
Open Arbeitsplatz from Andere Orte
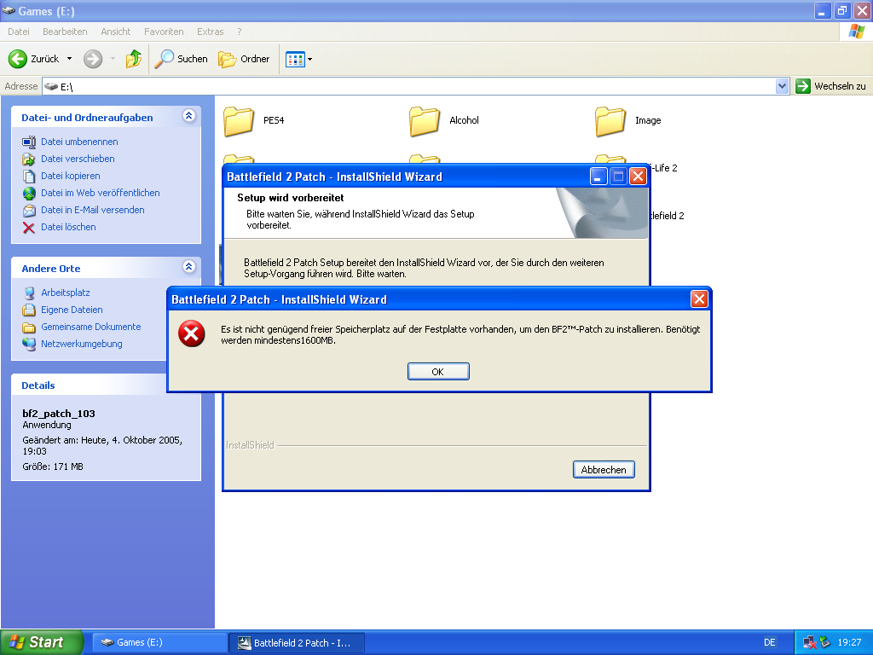[65, 293]
